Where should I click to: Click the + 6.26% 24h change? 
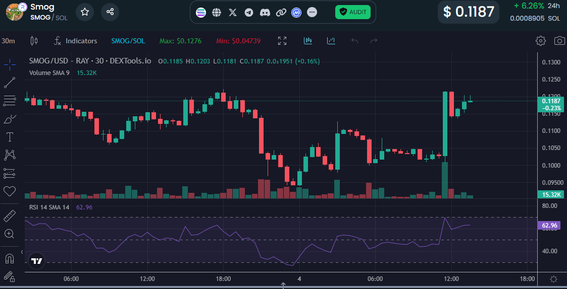pos(537,6)
